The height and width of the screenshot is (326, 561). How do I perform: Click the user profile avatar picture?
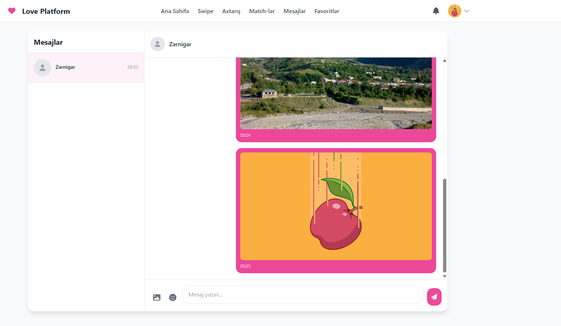pyautogui.click(x=454, y=11)
